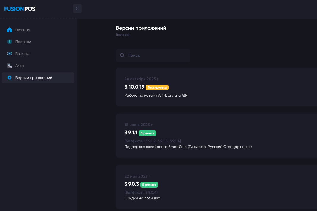Image resolution: width=317 pixels, height=211 pixels.
Task: Navigate to the Баланс page
Action: (22, 53)
